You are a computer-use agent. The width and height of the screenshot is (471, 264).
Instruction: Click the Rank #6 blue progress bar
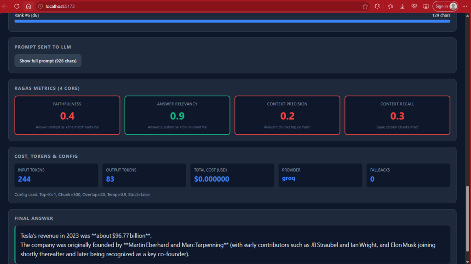[232, 21]
